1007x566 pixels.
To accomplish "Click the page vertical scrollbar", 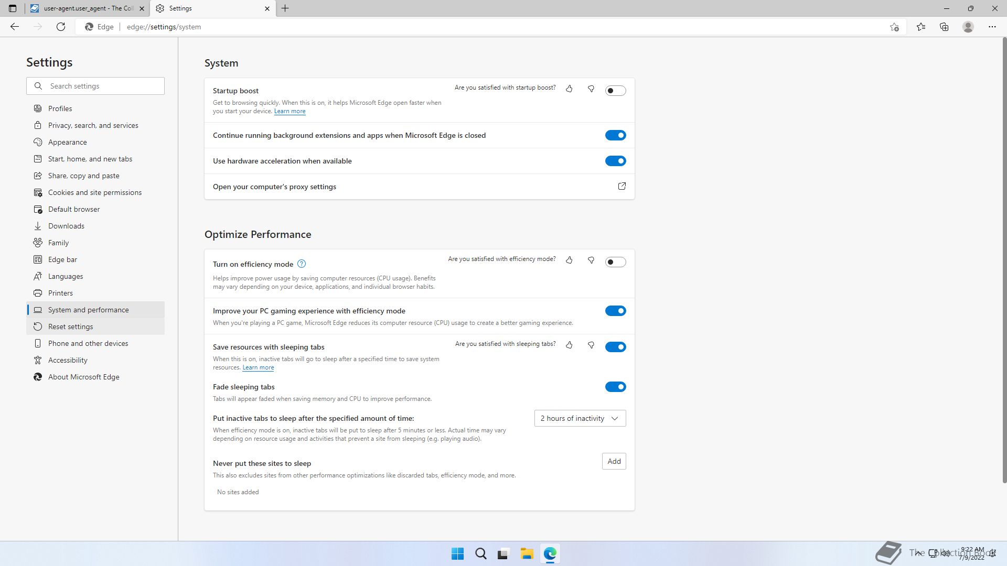I will click(1004, 260).
